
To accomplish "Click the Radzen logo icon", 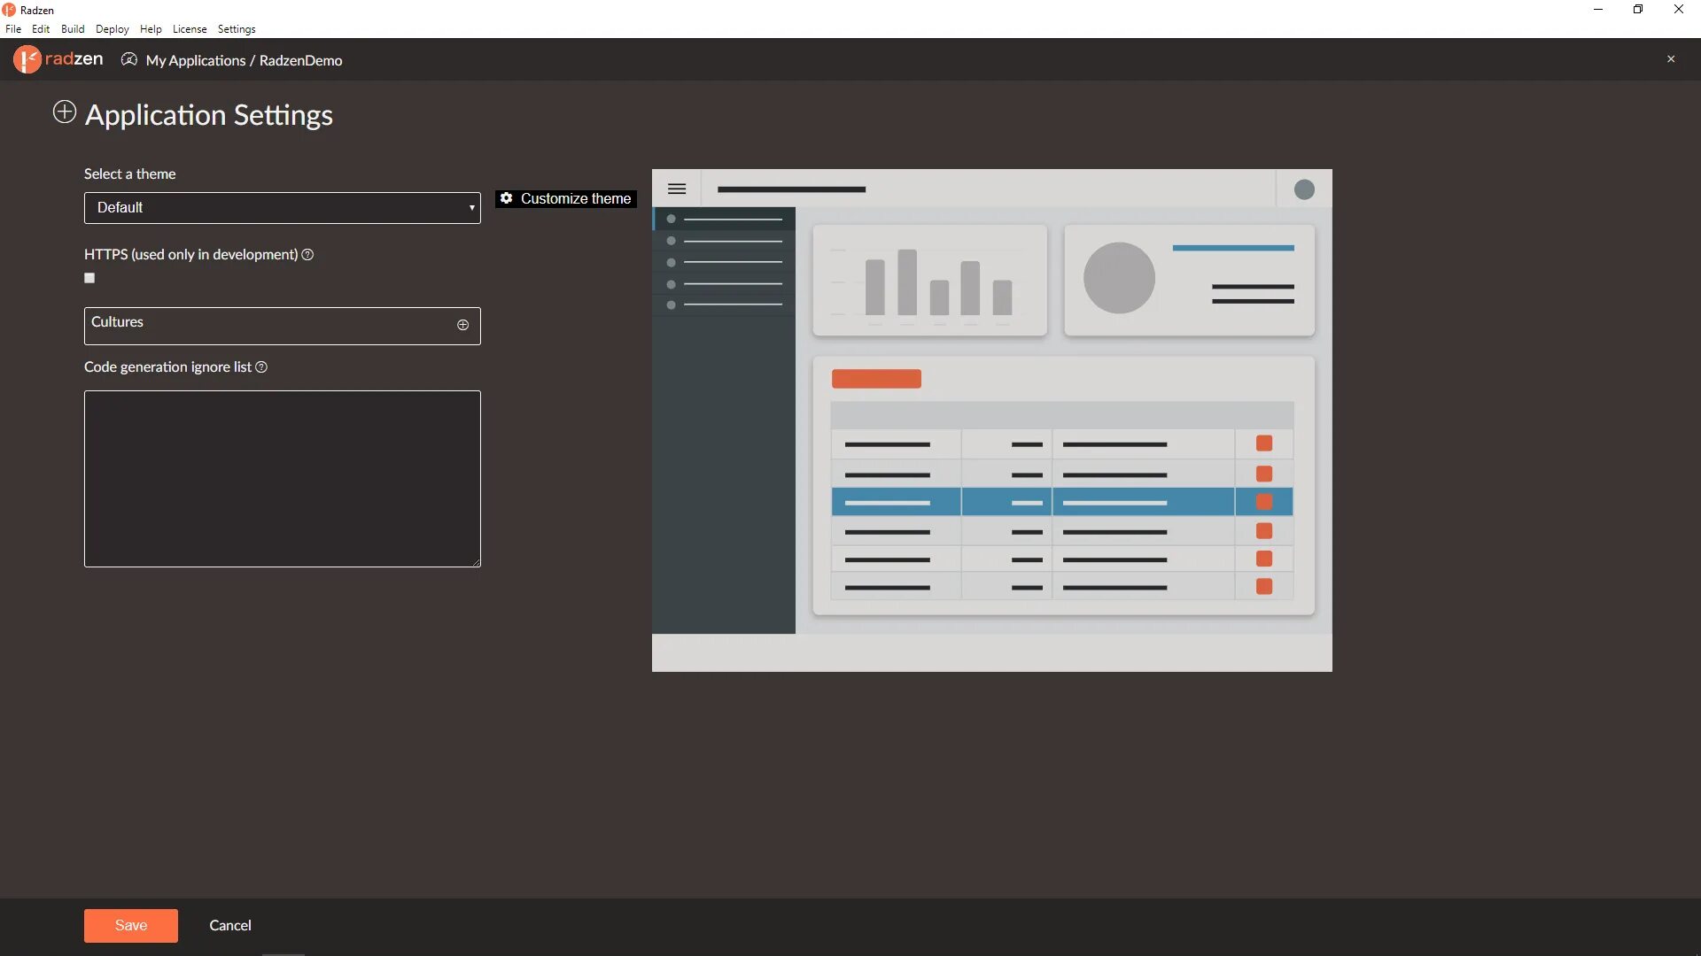I will [x=27, y=59].
